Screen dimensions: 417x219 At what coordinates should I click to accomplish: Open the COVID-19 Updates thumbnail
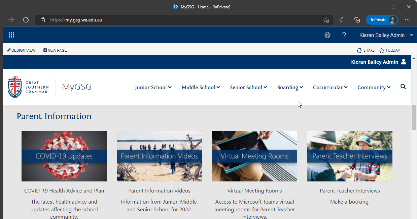(x=64, y=156)
